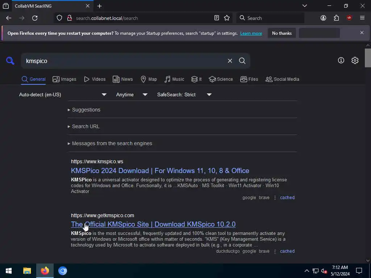Open the SearXNG about info icon

pos(341,60)
